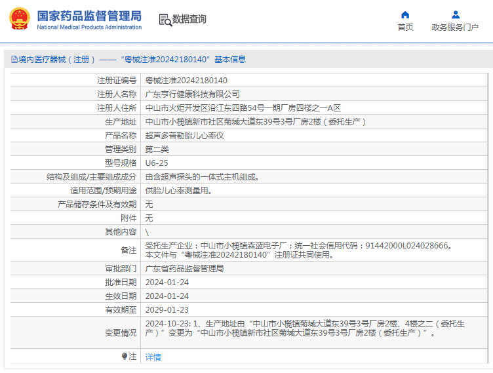Image resolution: width=493 pixels, height=373 pixels.
Task: Click the 首页 home icon
Action: click(x=405, y=15)
